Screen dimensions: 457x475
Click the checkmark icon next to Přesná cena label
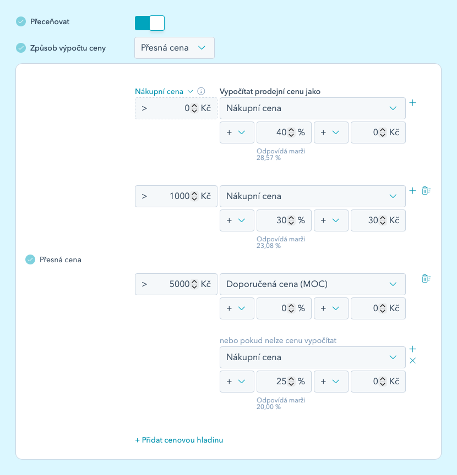click(x=30, y=259)
